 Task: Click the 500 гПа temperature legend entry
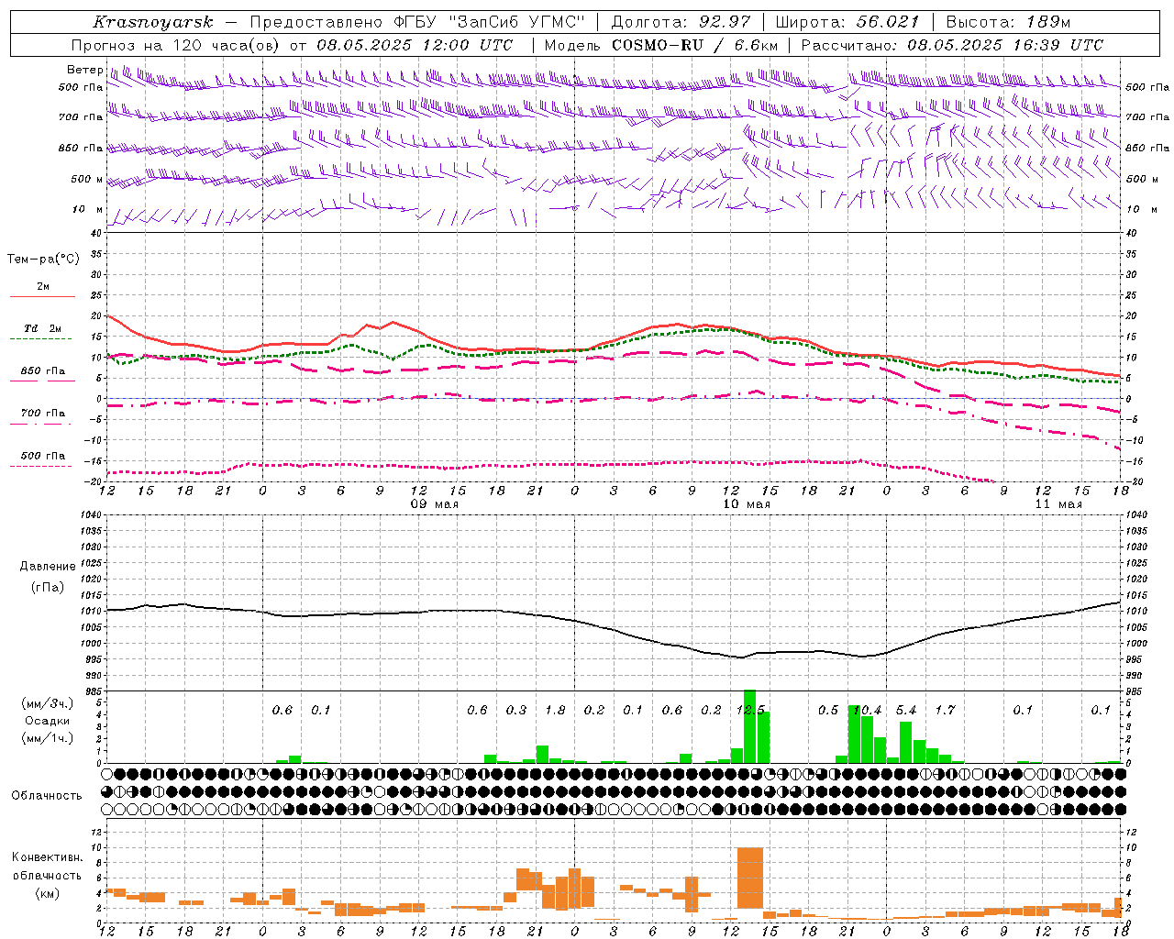tap(42, 456)
